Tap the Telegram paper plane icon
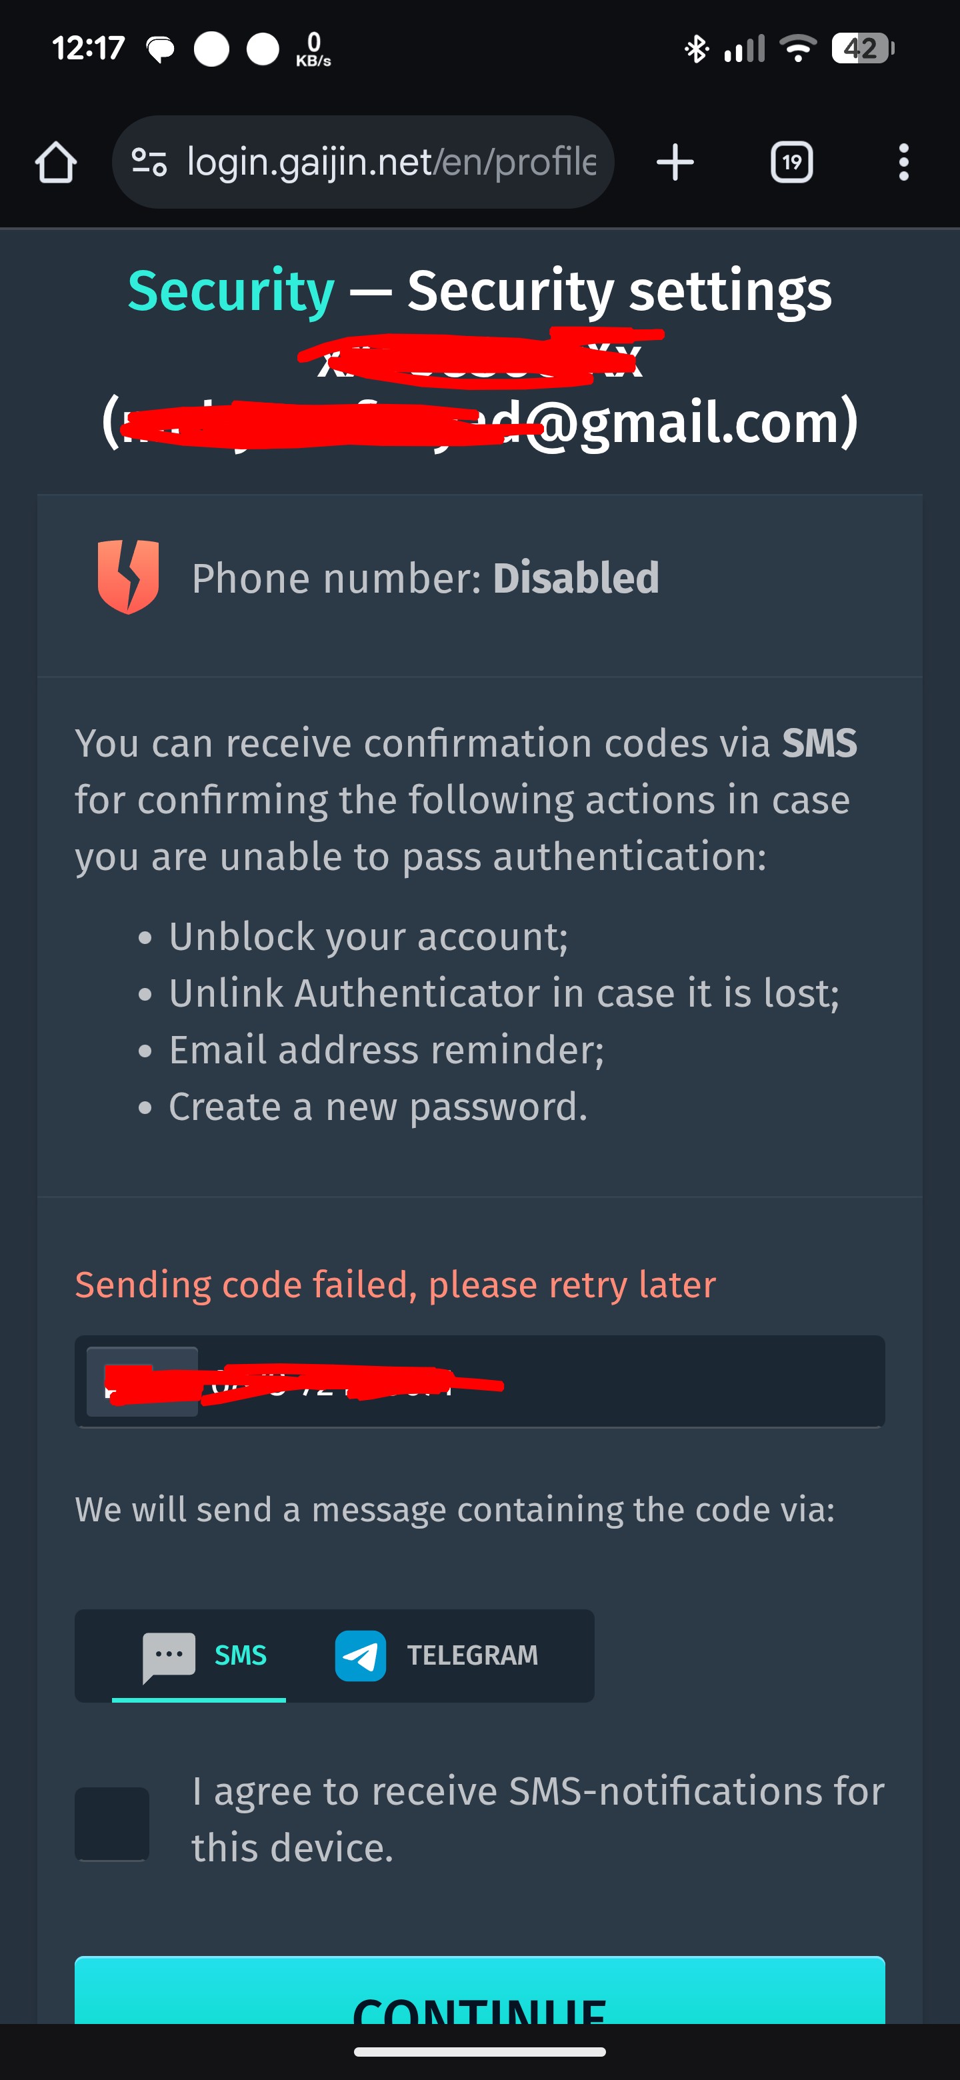This screenshot has width=960, height=2080. tap(360, 1656)
